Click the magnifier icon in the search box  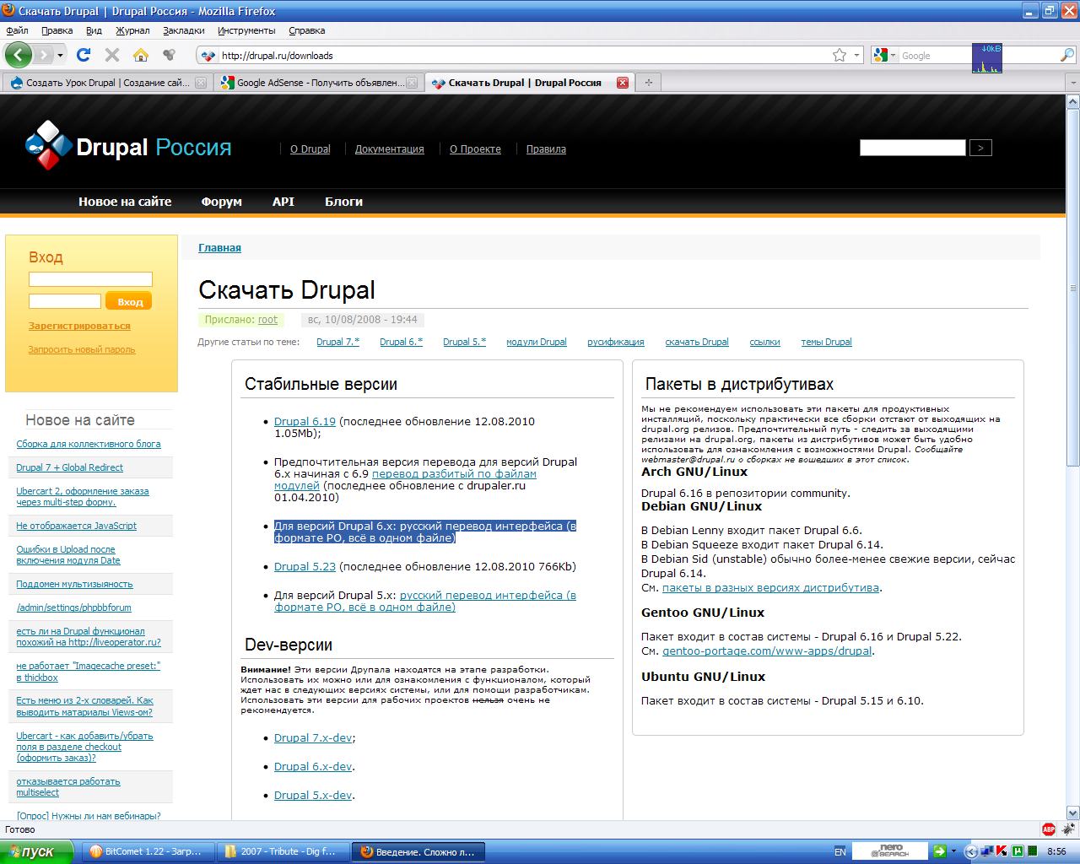[1066, 56]
